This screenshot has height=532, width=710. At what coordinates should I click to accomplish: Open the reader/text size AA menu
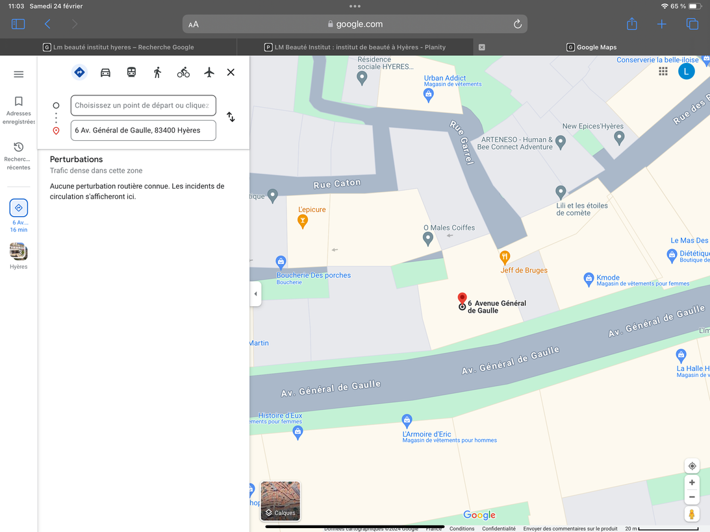click(x=194, y=25)
